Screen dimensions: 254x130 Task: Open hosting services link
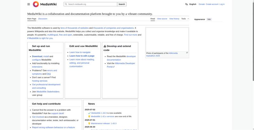click(x=40, y=81)
